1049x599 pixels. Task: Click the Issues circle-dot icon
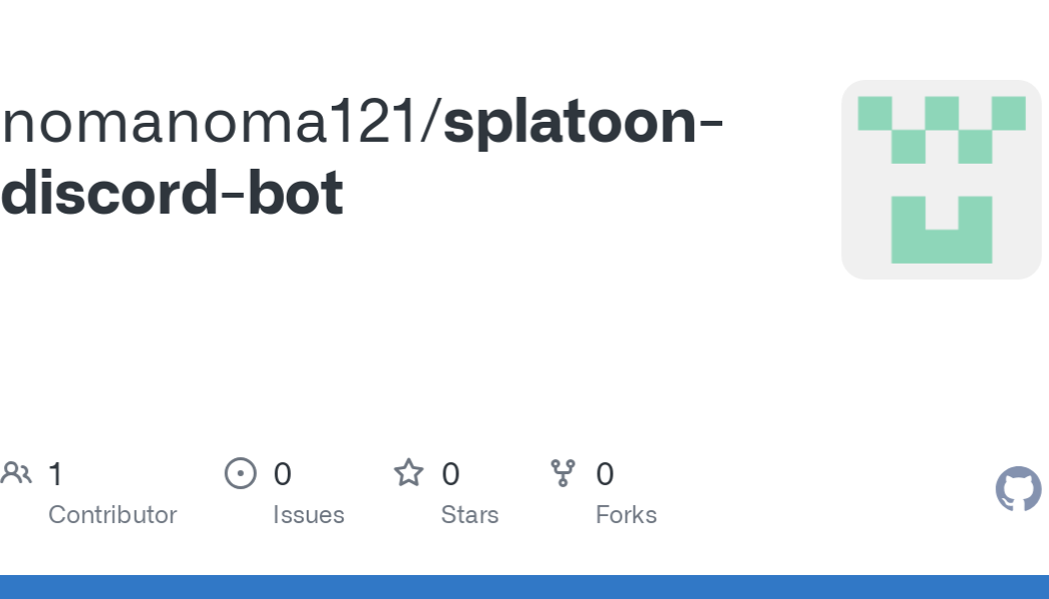coord(241,473)
